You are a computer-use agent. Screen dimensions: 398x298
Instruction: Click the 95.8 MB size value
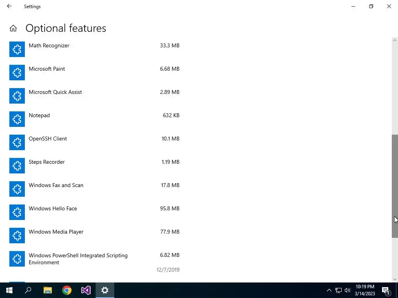click(169, 208)
